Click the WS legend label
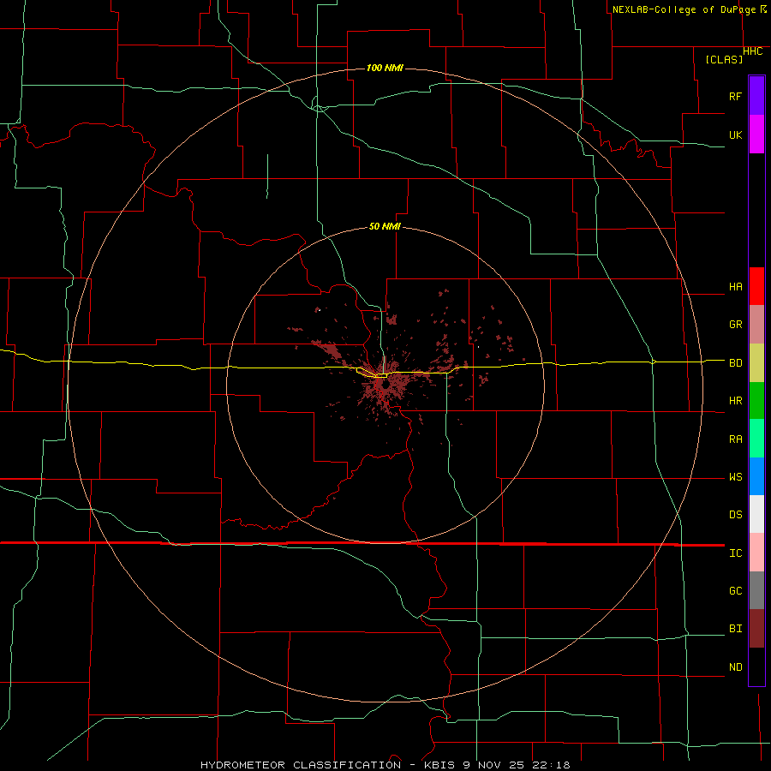 [x=735, y=477]
